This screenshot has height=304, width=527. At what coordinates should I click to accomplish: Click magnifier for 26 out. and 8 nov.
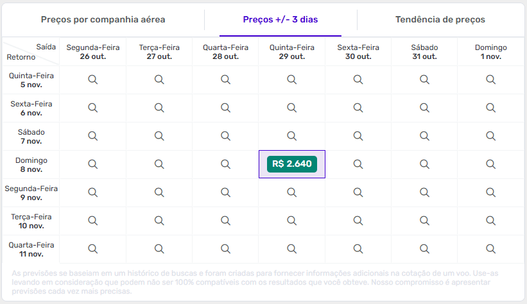point(92,164)
